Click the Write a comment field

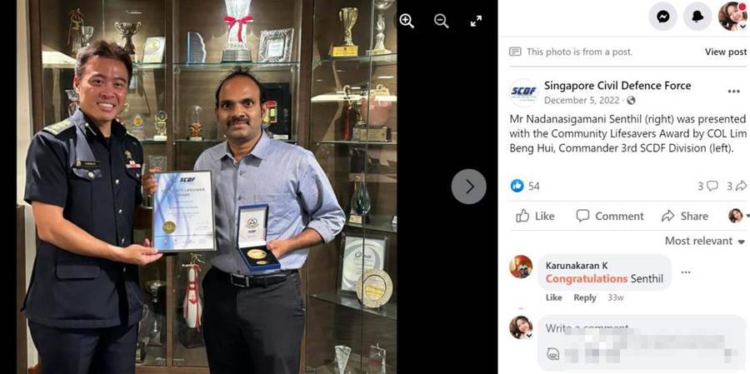point(642,343)
